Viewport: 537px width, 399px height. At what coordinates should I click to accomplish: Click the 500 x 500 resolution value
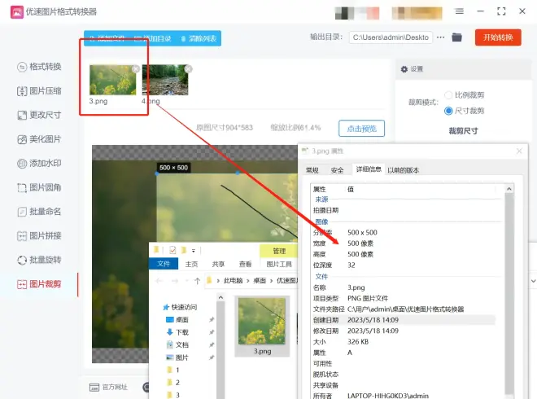[362, 232]
